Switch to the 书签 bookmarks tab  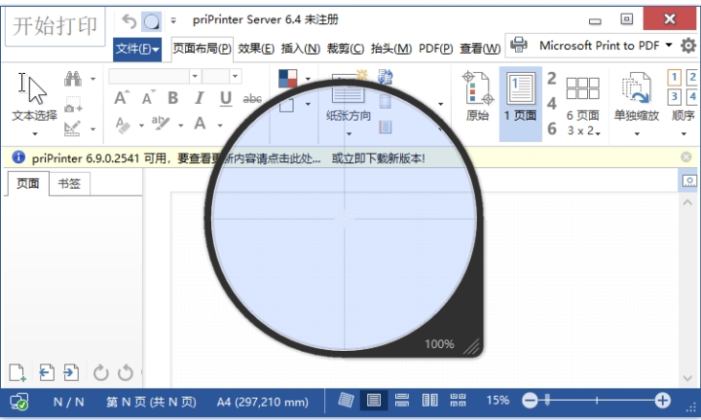tap(69, 183)
